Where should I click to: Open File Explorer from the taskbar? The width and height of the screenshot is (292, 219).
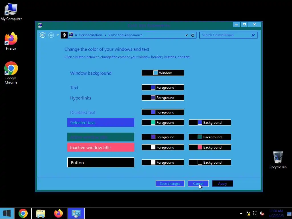(x=41, y=213)
